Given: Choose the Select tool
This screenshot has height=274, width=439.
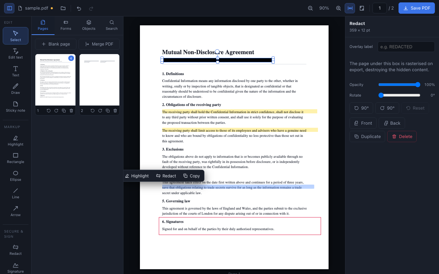Looking at the screenshot, I should click(15, 36).
